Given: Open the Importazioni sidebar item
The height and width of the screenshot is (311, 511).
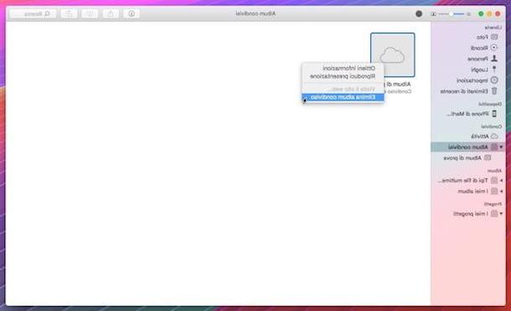Looking at the screenshot, I should (x=477, y=80).
